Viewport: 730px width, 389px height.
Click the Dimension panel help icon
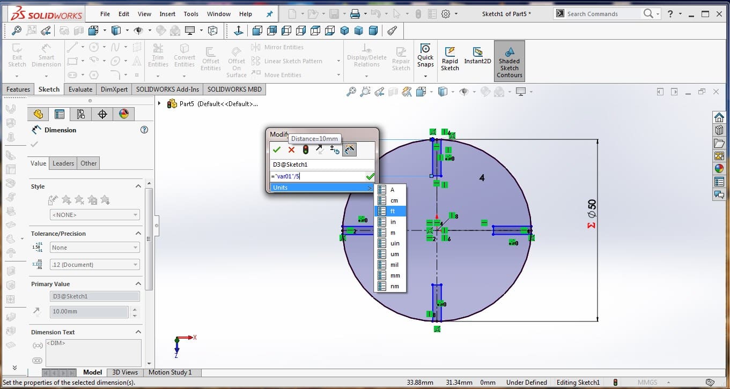[x=144, y=130]
